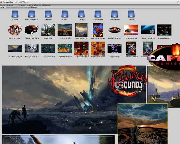Select the Psygnosis.gif thumbnail
180x144 pixels.
click(x=115, y=48)
